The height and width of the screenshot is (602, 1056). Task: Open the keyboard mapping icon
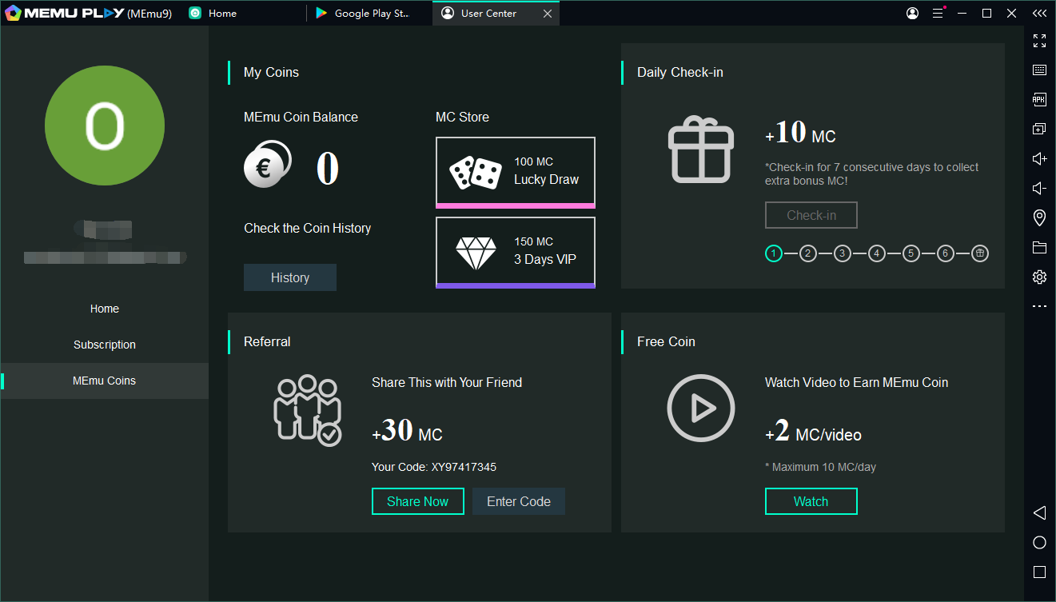1039,70
